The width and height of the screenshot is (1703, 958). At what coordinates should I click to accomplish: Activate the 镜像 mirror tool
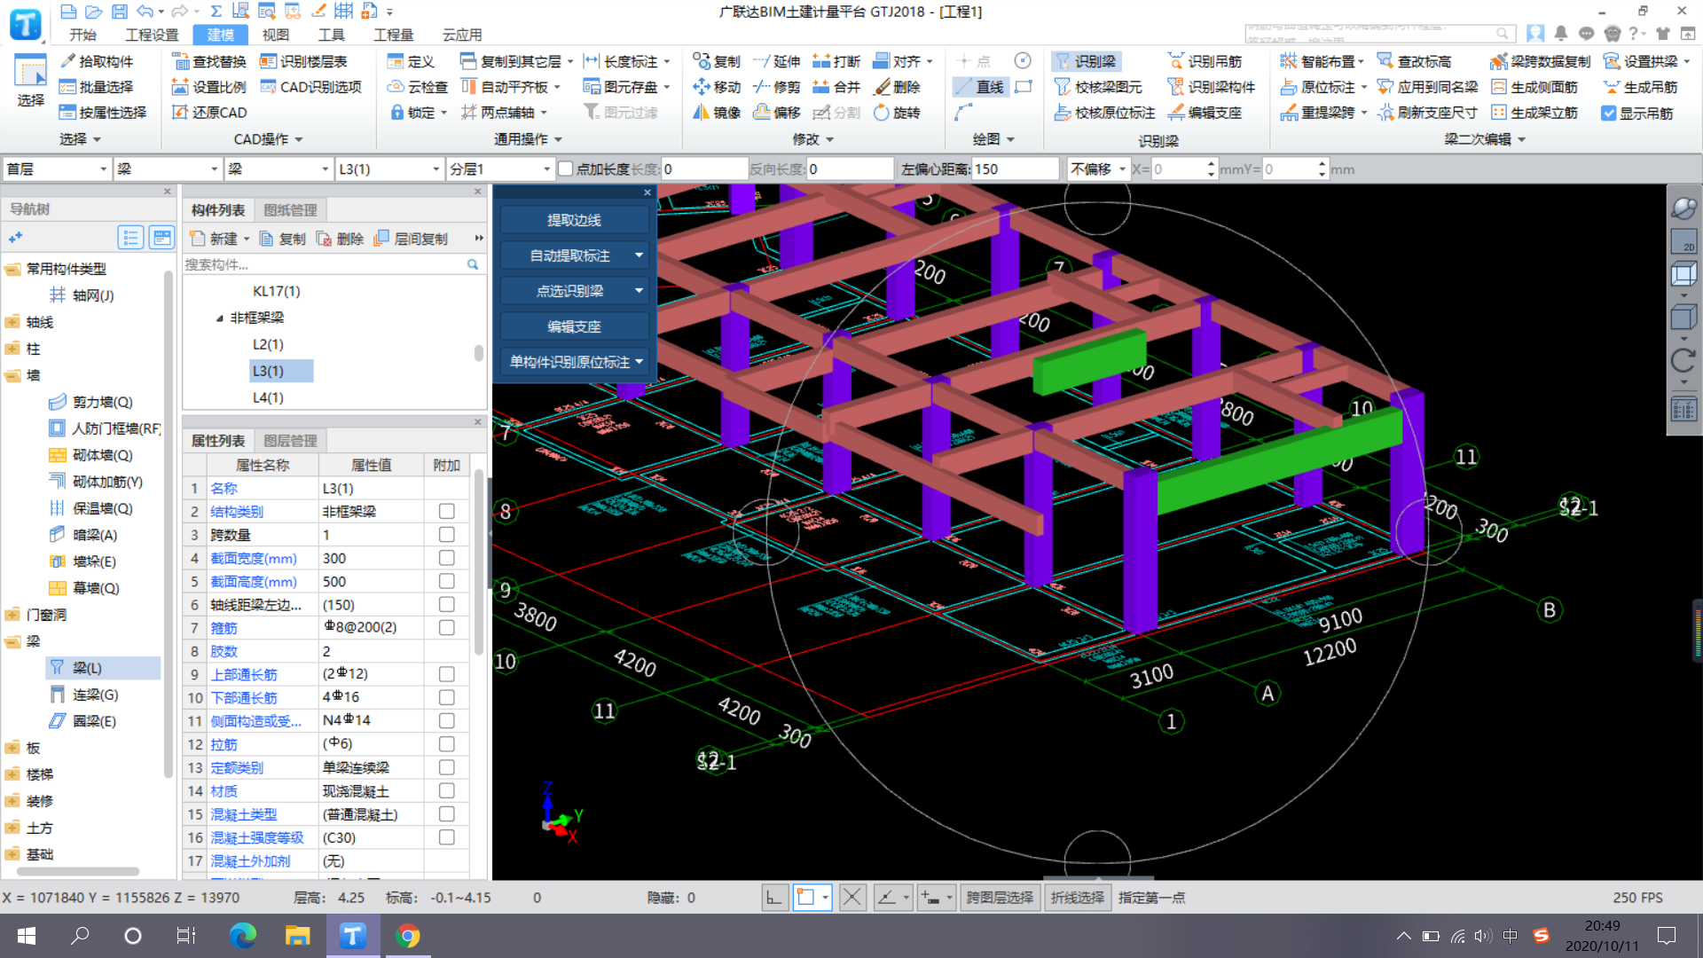[x=717, y=113]
